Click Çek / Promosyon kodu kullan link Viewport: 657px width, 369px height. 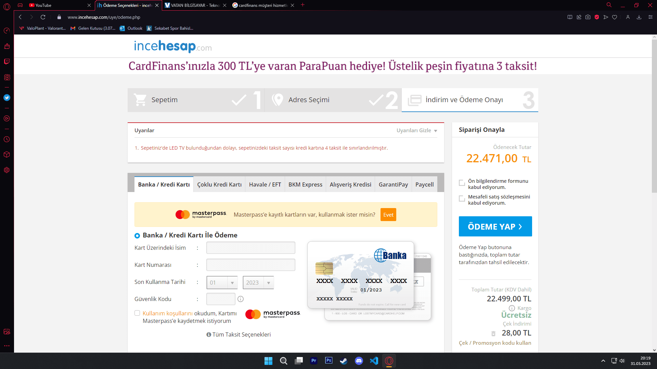click(x=495, y=343)
